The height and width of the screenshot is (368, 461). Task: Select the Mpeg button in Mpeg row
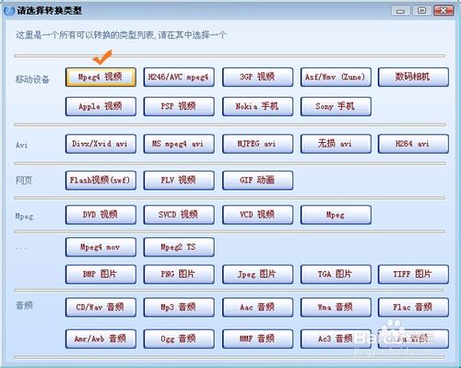click(x=336, y=215)
